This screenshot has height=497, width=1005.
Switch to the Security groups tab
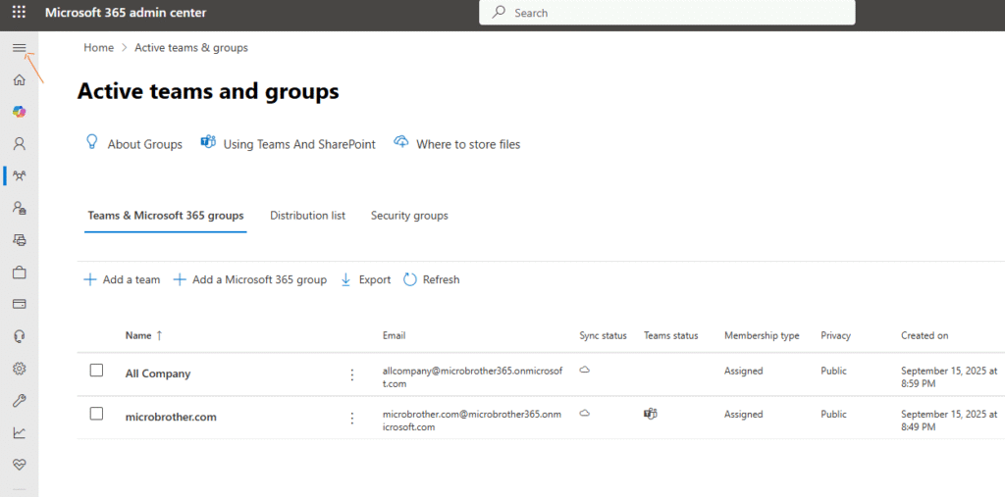[409, 216]
